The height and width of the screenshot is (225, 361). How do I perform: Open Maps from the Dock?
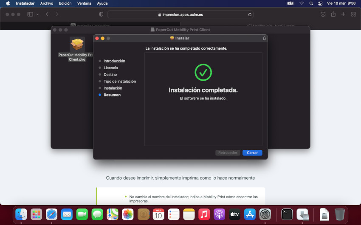pyautogui.click(x=113, y=214)
